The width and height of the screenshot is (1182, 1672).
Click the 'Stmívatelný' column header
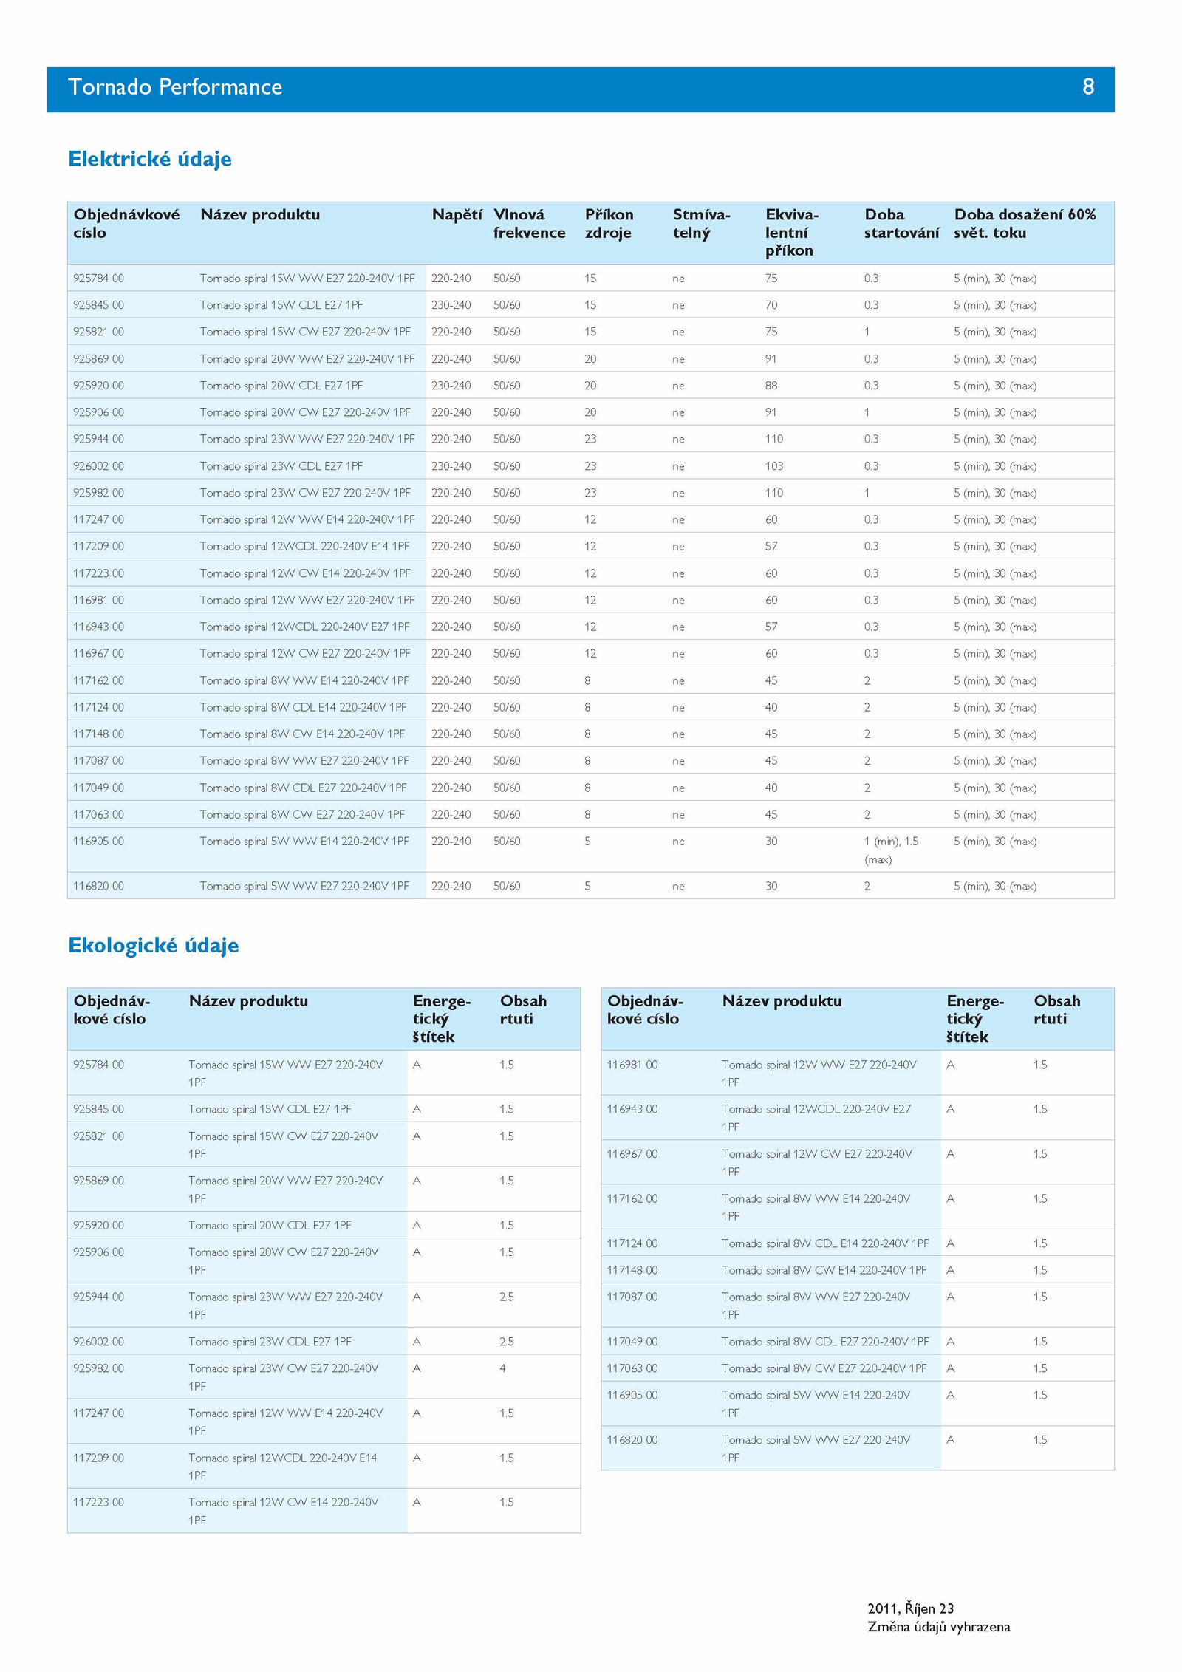[701, 224]
